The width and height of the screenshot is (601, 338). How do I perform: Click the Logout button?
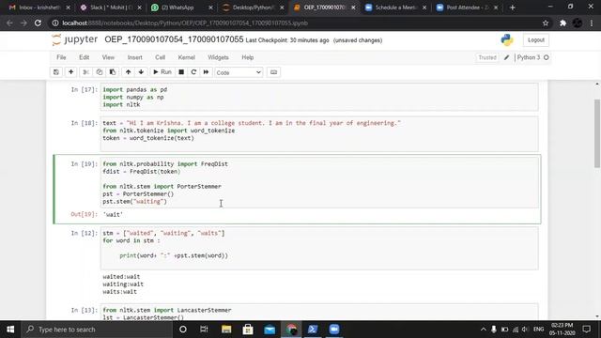[x=536, y=39]
